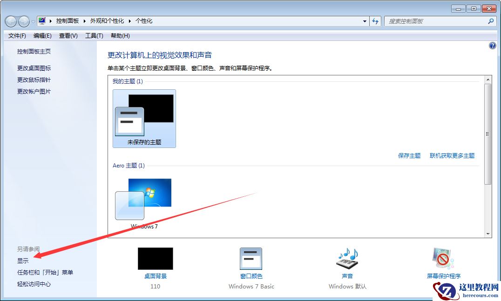This screenshot has height=301, width=501.
Task: Open the 查看(V) menu
Action: [68, 35]
